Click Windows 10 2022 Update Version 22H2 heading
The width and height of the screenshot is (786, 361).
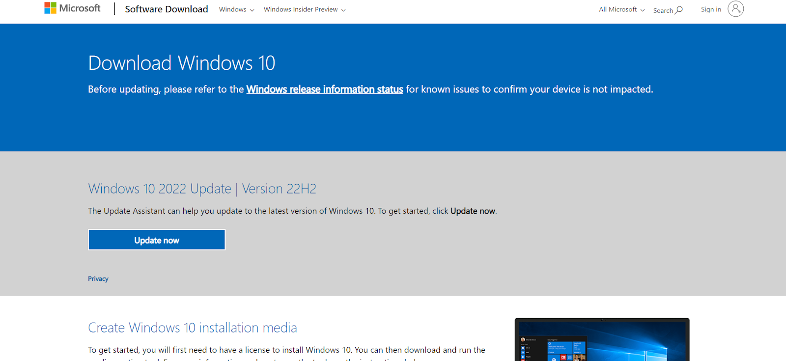tap(202, 189)
